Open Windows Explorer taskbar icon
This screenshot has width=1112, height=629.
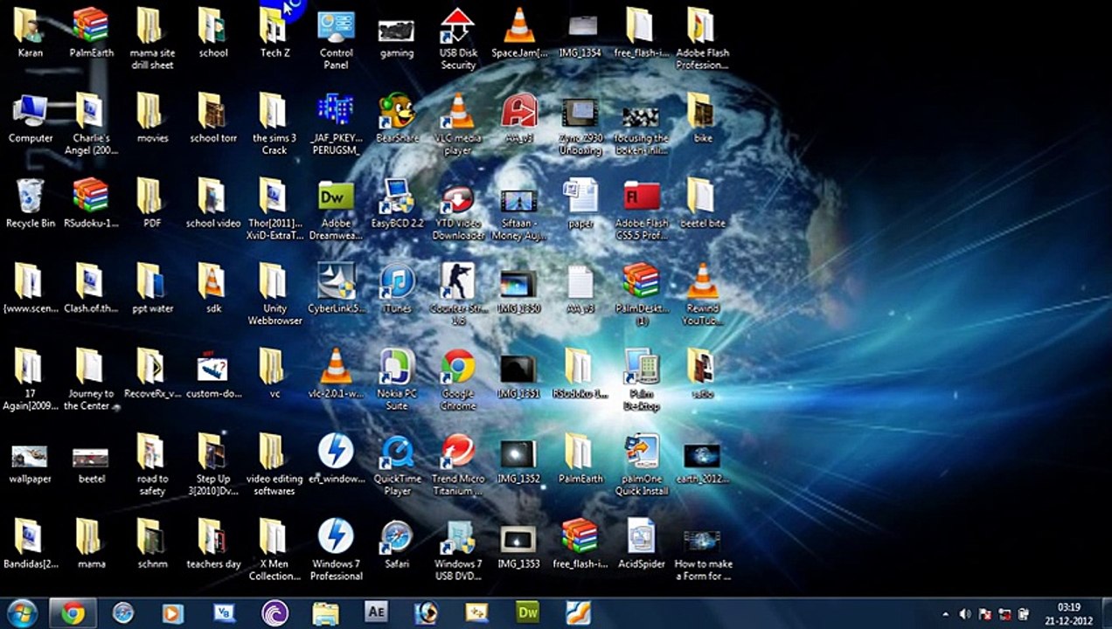(x=325, y=613)
